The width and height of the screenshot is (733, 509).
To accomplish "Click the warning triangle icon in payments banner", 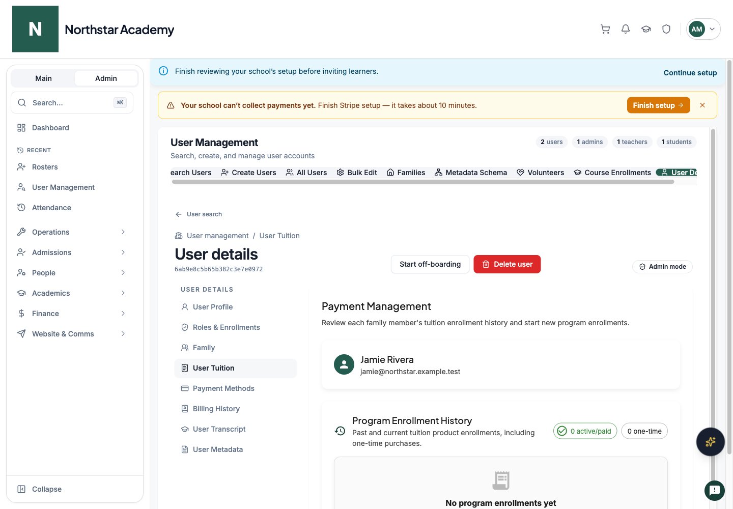I will 171,105.
